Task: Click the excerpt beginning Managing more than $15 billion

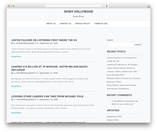Action: pos(50,80)
